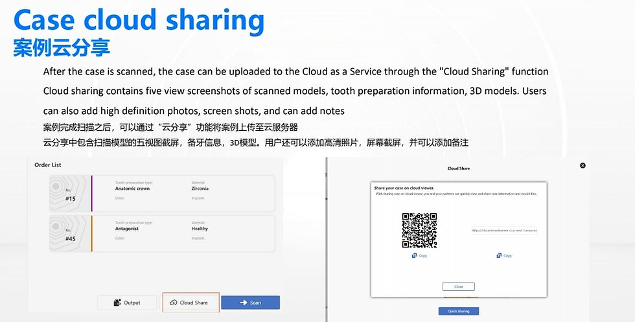Click the purple color bar on #15

[x=91, y=194]
